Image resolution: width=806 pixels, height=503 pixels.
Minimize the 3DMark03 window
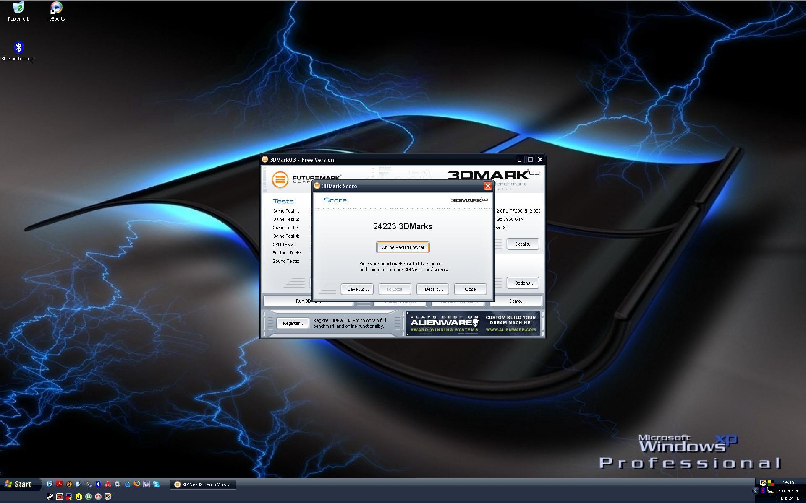pyautogui.click(x=520, y=160)
